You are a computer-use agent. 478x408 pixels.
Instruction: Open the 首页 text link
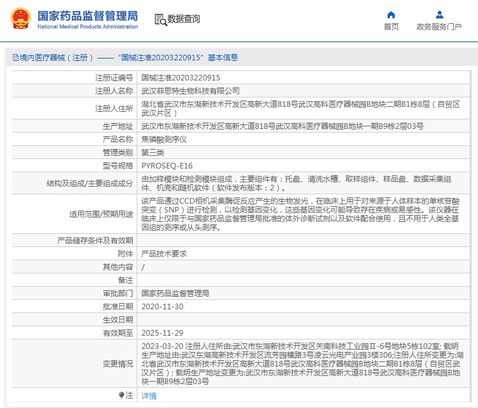click(x=391, y=26)
